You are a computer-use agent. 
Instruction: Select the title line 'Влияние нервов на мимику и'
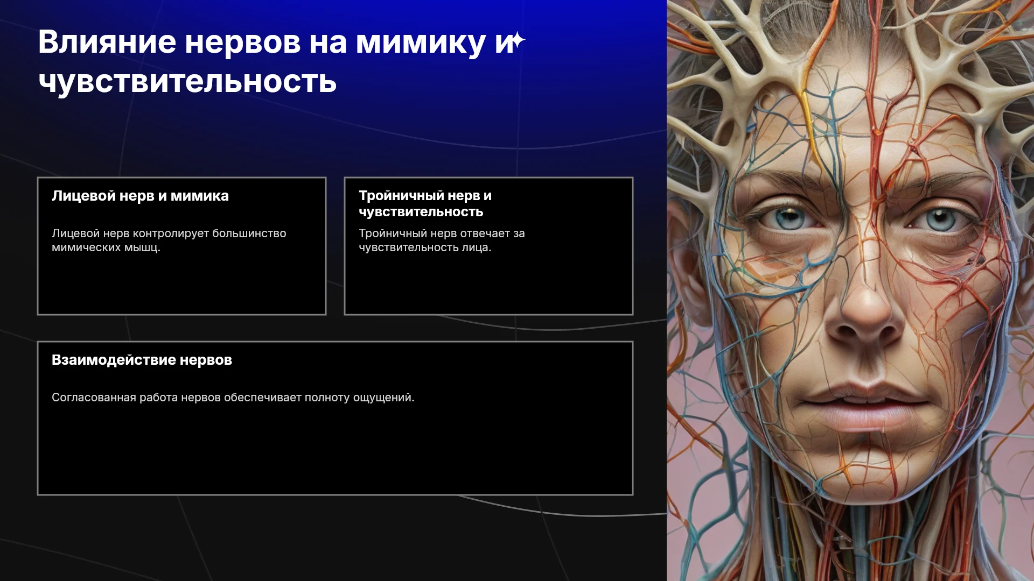(x=276, y=42)
